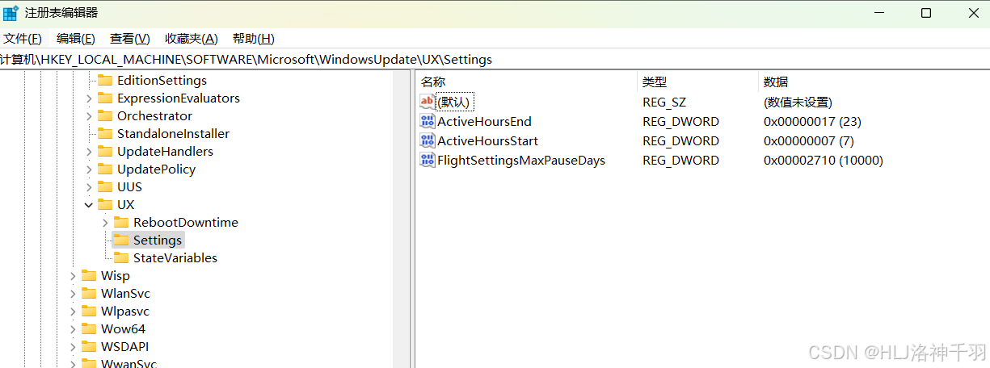
Task: Collapse the UX tree node
Action: (x=89, y=205)
